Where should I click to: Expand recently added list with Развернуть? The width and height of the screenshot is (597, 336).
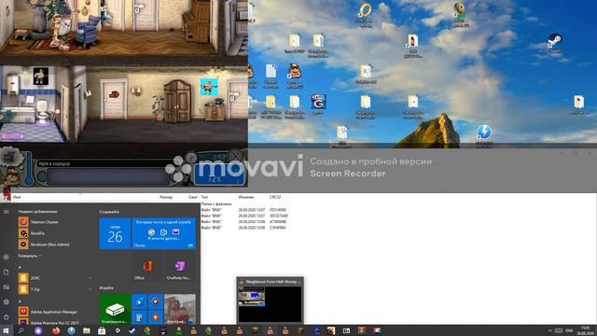click(30, 256)
